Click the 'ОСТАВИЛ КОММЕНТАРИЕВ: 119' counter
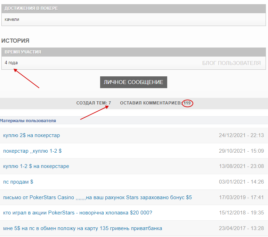This screenshot has height=237, width=268. click(x=155, y=103)
